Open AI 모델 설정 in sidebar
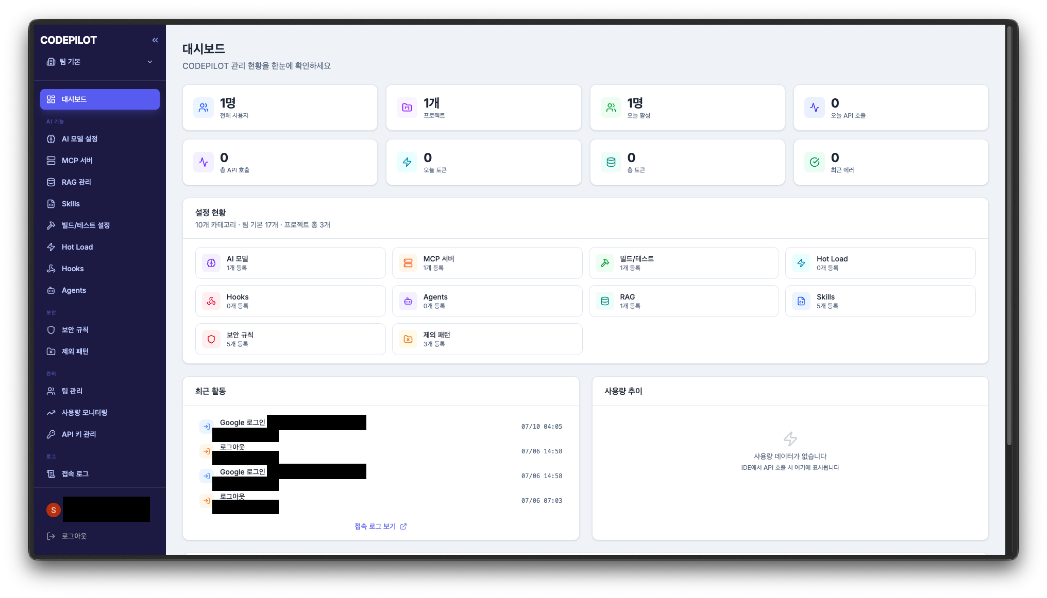 (100, 139)
